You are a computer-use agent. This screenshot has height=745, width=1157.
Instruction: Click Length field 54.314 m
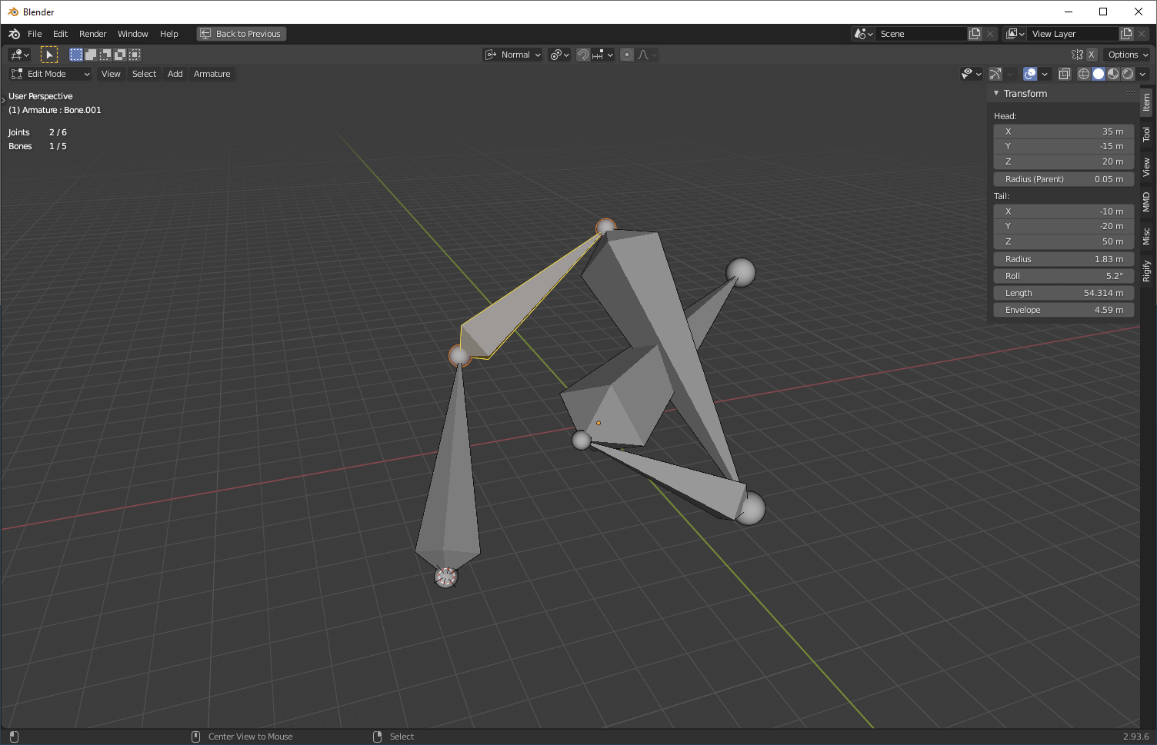click(x=1064, y=293)
